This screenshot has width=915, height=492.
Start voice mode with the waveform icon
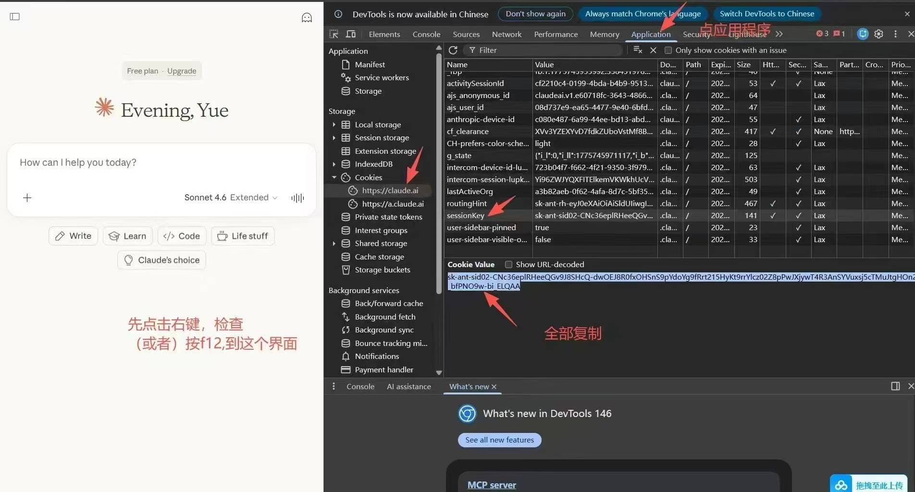[297, 197]
